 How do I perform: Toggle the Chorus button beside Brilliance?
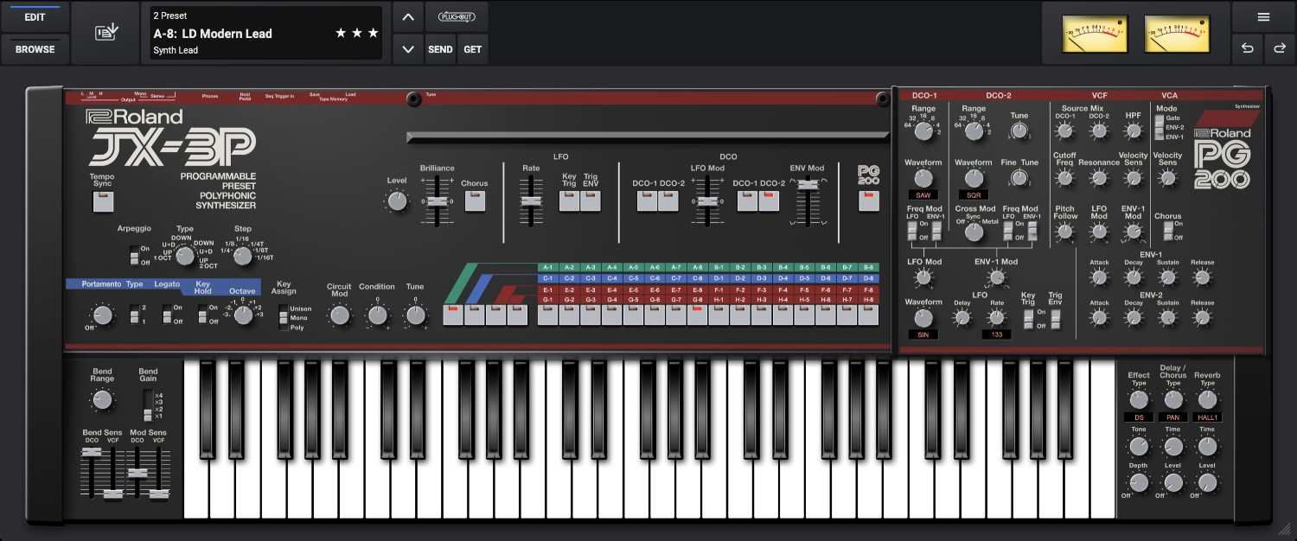474,201
